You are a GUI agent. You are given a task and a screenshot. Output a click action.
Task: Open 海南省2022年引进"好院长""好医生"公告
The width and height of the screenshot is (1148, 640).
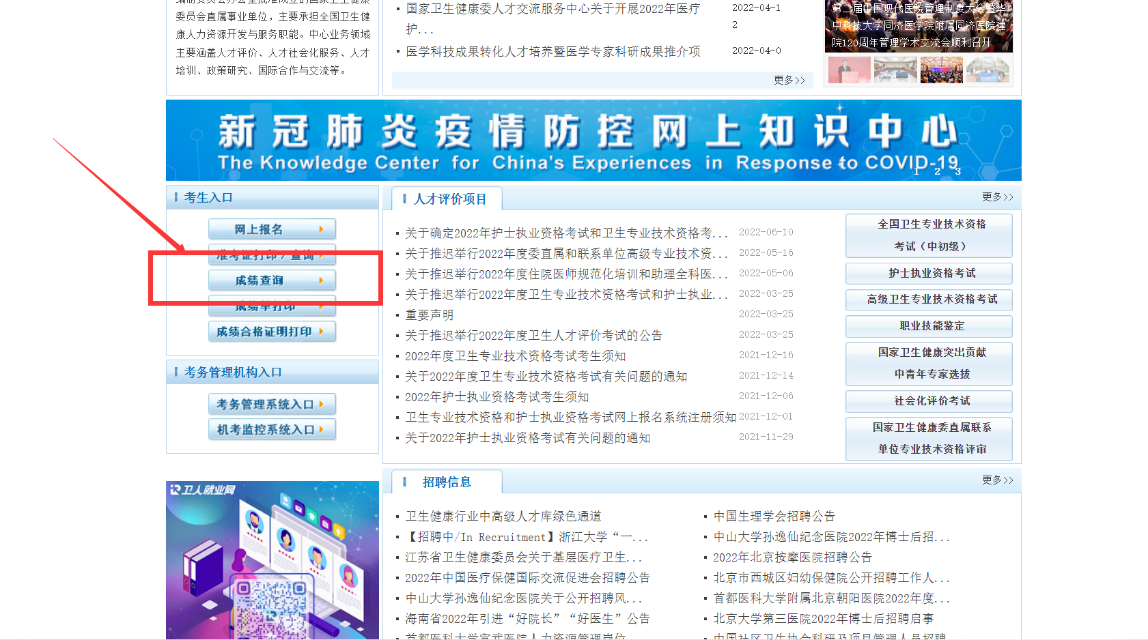[527, 619]
